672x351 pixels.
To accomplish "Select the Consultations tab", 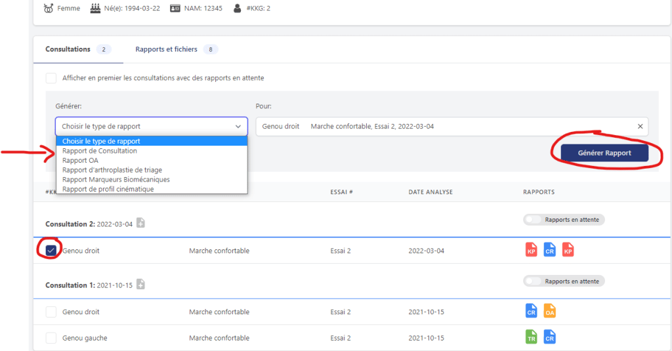I will click(68, 49).
